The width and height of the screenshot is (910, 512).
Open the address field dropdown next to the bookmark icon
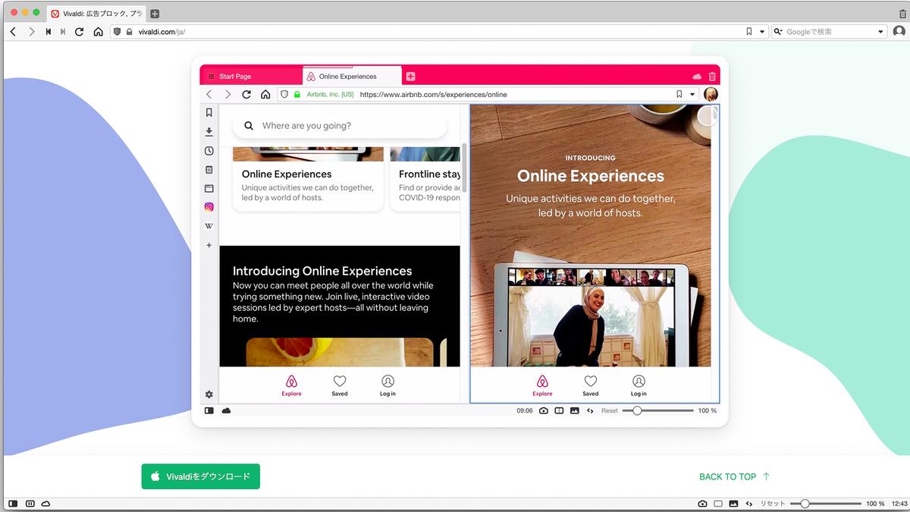tap(762, 32)
